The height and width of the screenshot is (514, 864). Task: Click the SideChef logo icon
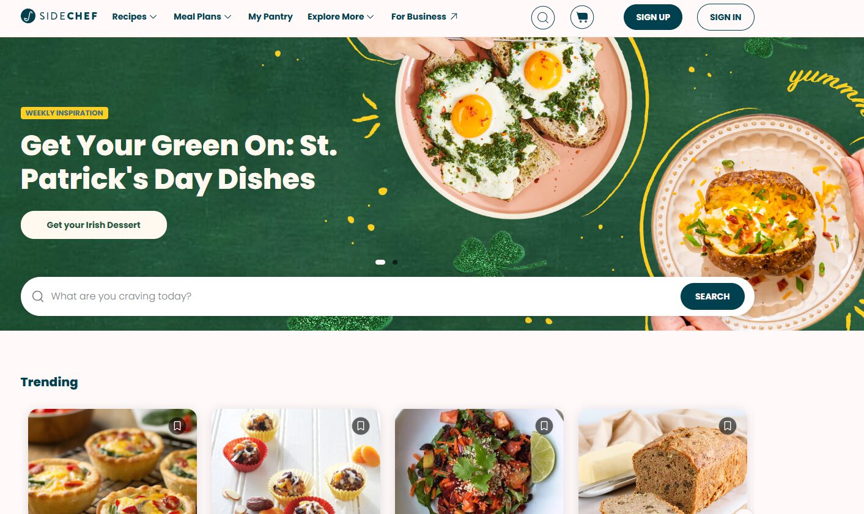[28, 16]
